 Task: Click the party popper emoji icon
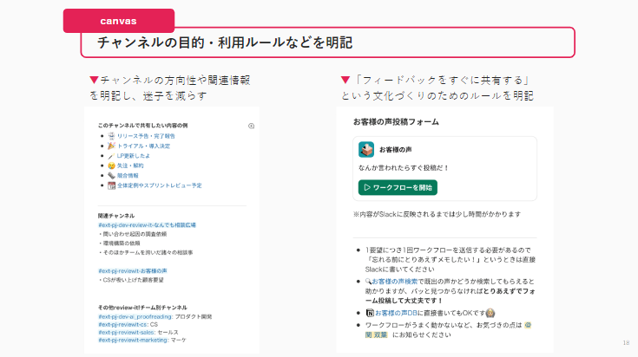111,146
